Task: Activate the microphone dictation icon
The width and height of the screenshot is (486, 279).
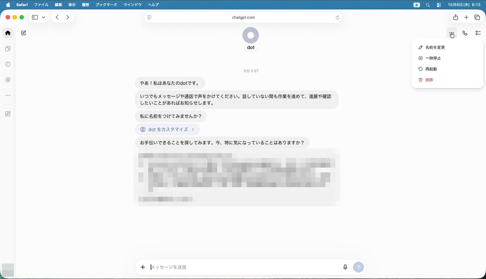Action: [x=345, y=267]
